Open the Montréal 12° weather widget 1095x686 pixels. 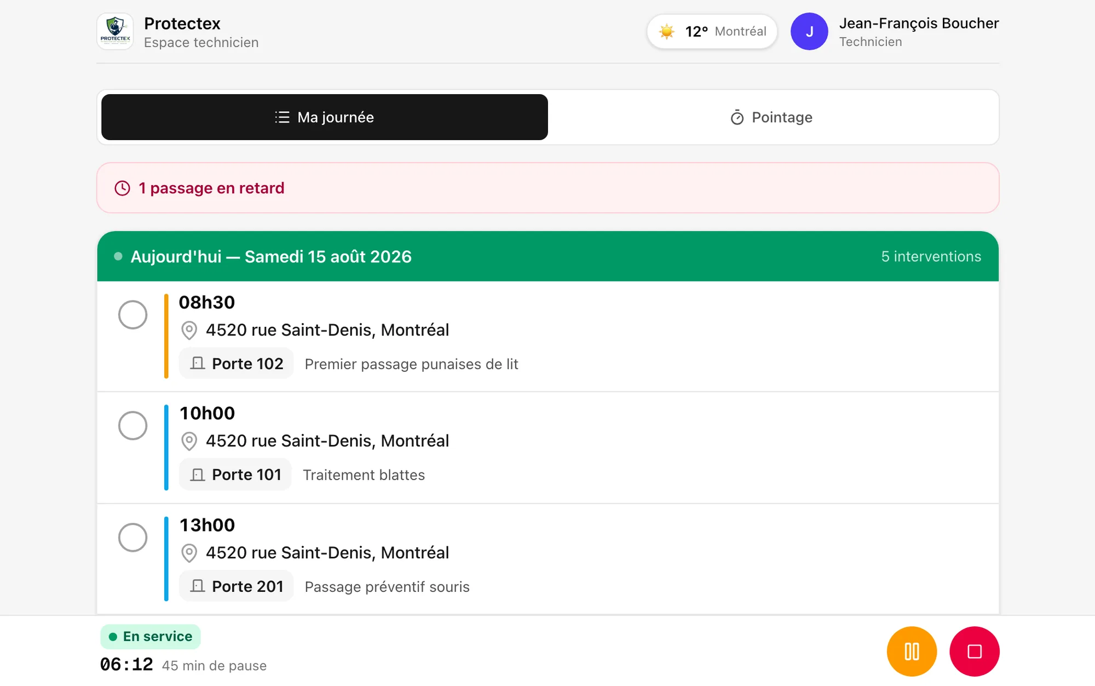(x=712, y=32)
